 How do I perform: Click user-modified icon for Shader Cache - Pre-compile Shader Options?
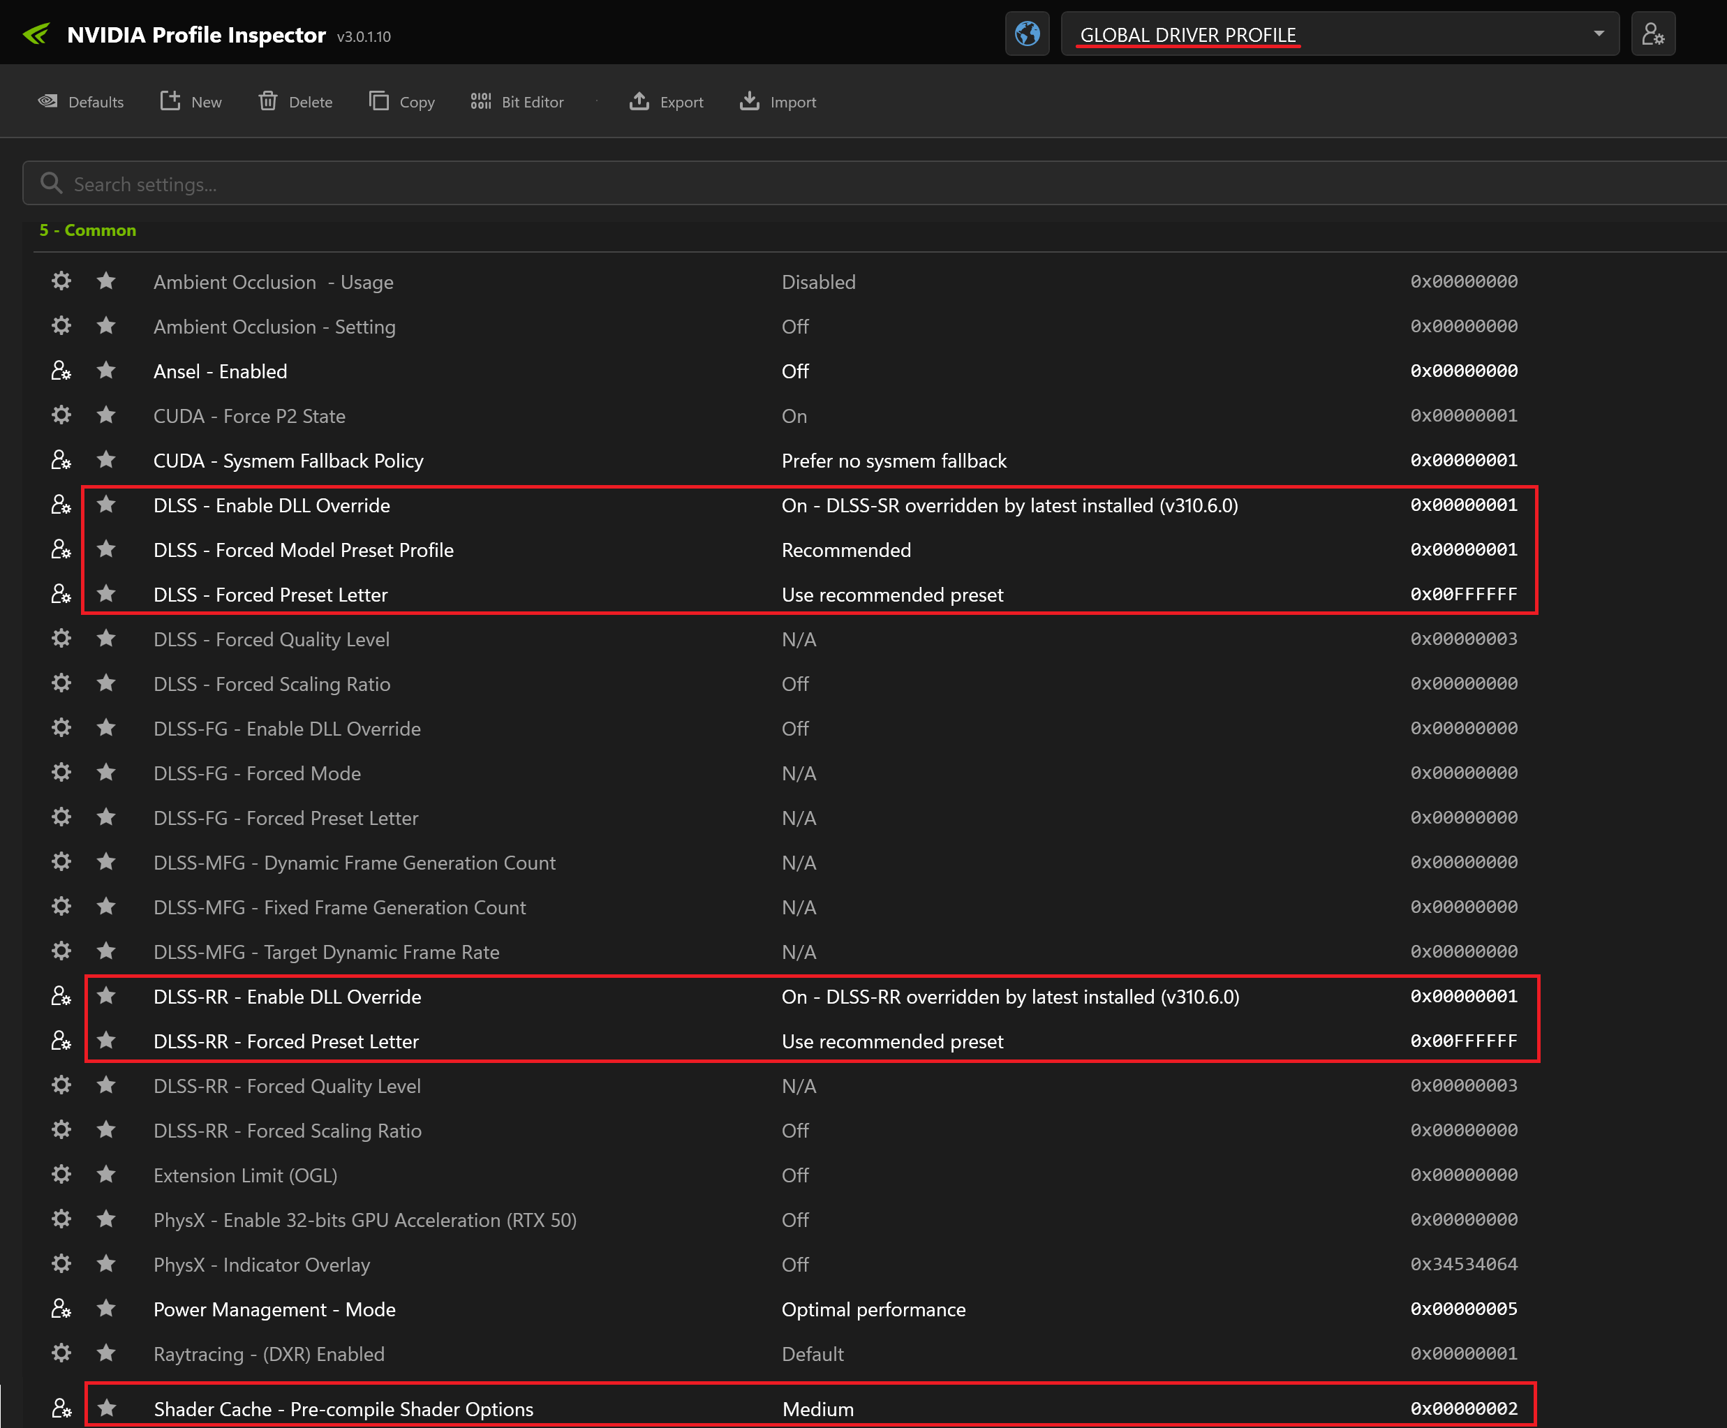61,1408
